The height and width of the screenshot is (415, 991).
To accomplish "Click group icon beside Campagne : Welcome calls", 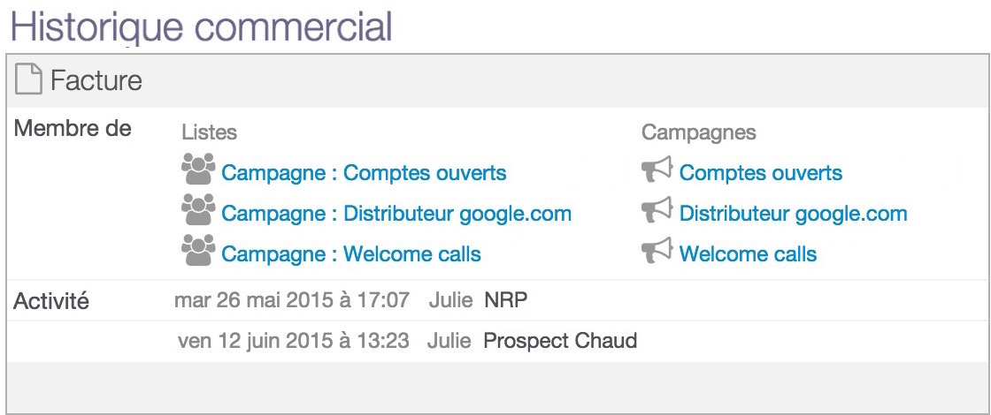I will (198, 250).
